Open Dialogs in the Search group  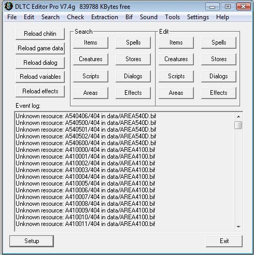pos(133,76)
